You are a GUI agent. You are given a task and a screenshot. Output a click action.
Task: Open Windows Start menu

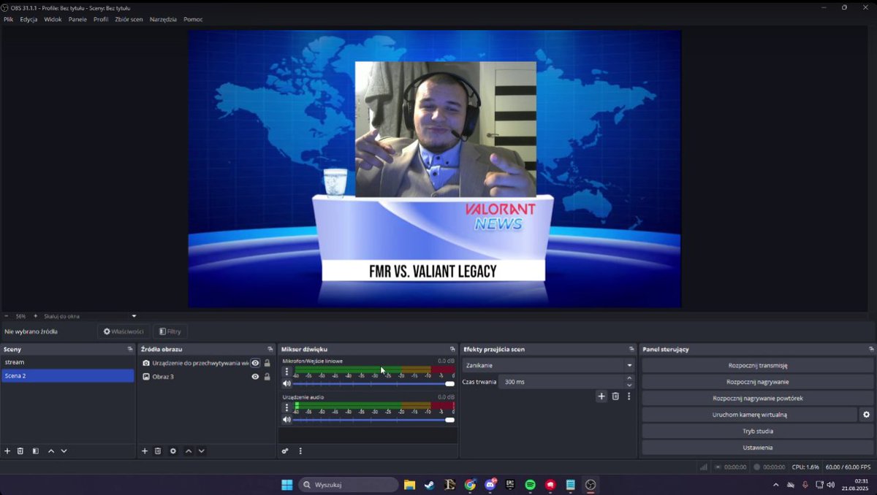point(286,485)
